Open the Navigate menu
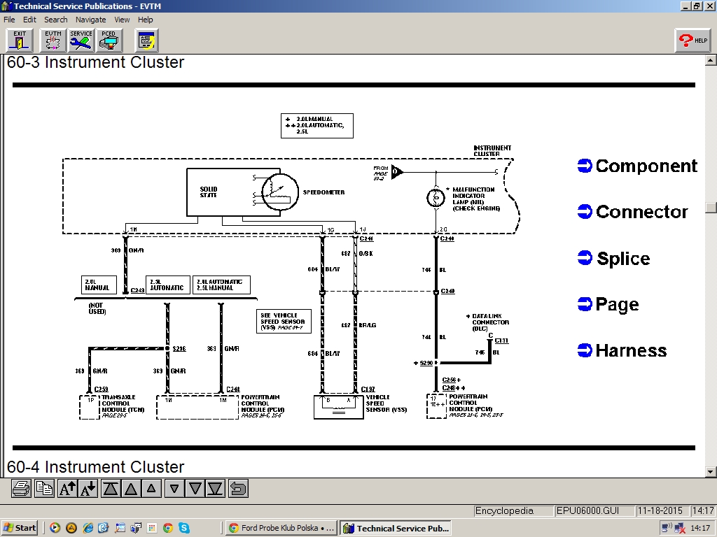 [90, 20]
